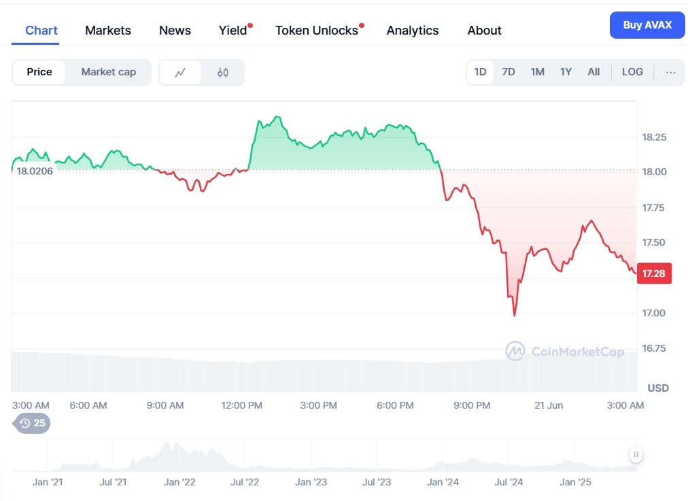
Task: Open the three-dots more options menu
Action: tap(670, 73)
